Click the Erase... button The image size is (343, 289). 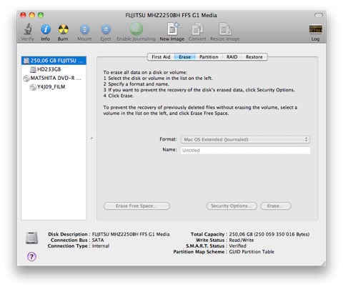276,206
